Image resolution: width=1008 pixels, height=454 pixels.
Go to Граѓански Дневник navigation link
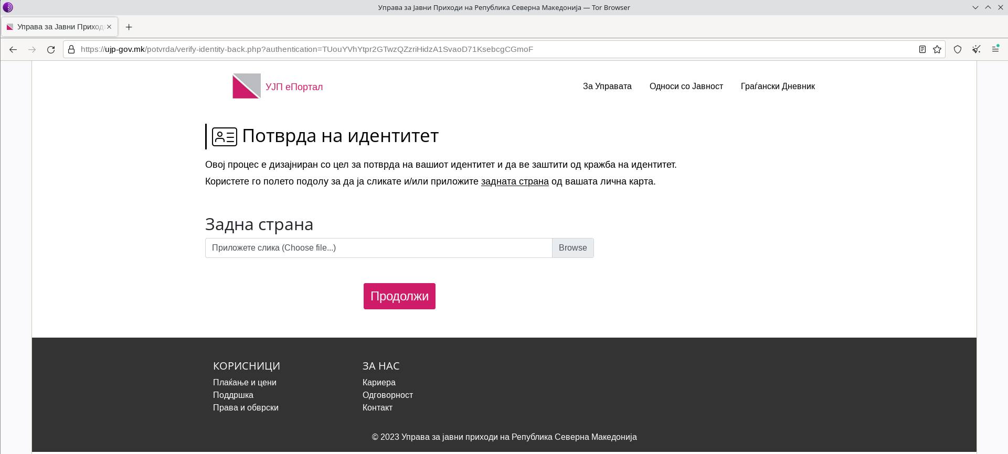click(777, 87)
